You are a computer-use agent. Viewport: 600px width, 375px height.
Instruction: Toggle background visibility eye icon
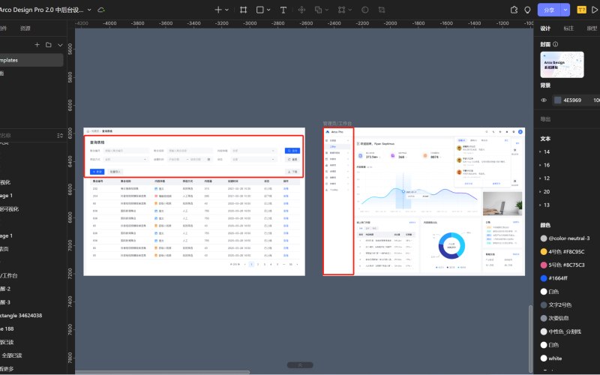pos(544,100)
